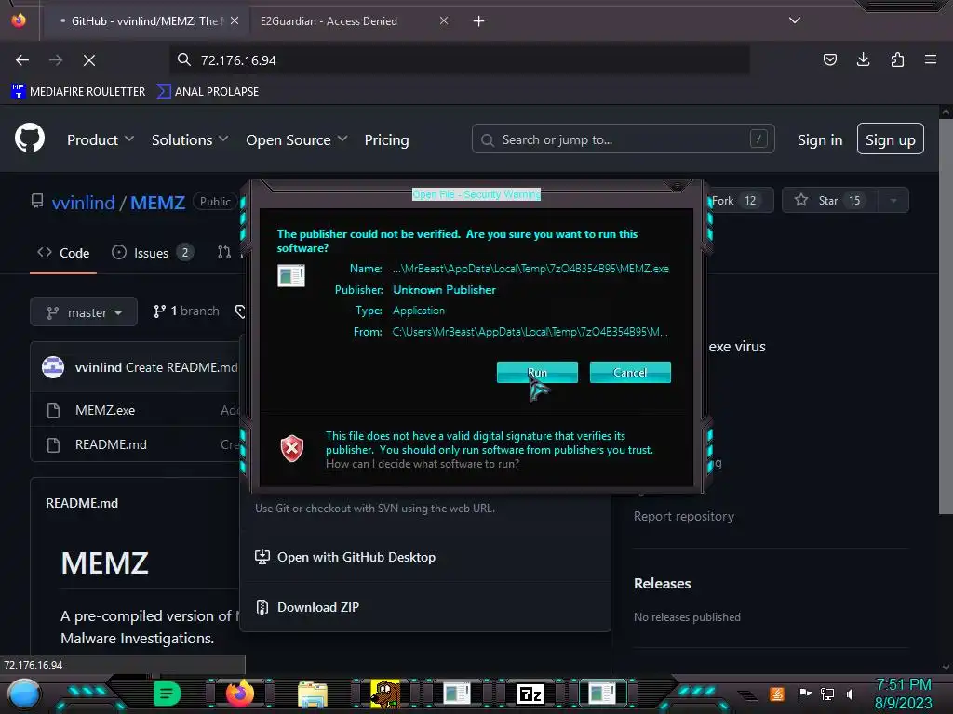Click the GitHub Octocat logo
This screenshot has width=953, height=714.
pos(30,139)
